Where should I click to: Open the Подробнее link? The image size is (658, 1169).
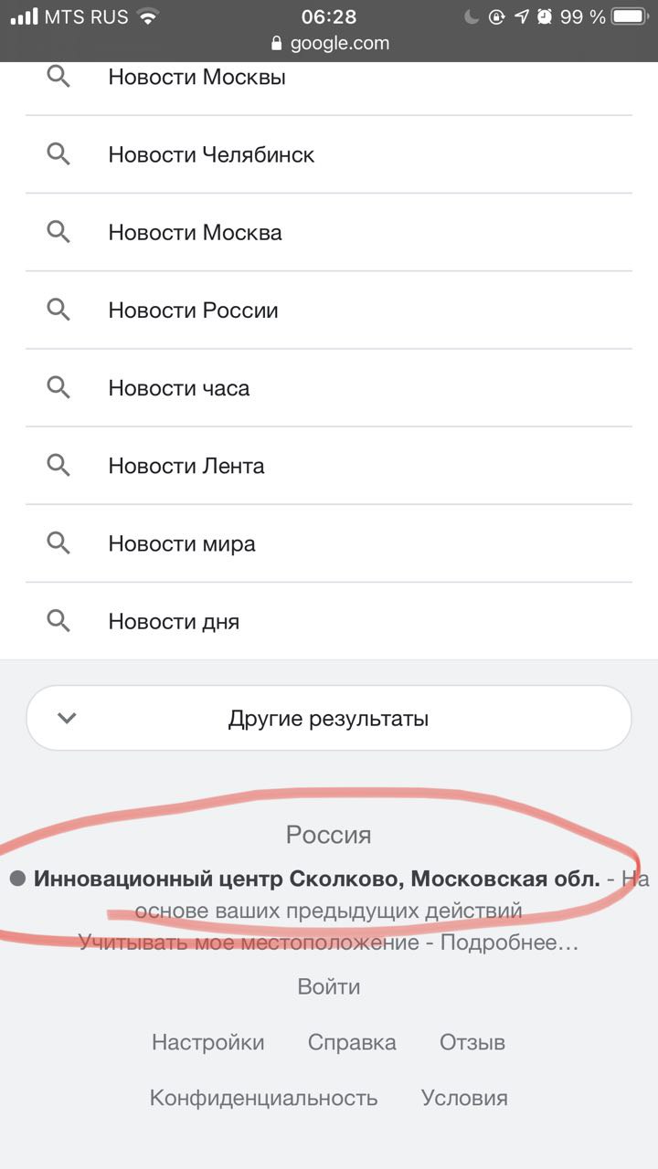point(510,943)
